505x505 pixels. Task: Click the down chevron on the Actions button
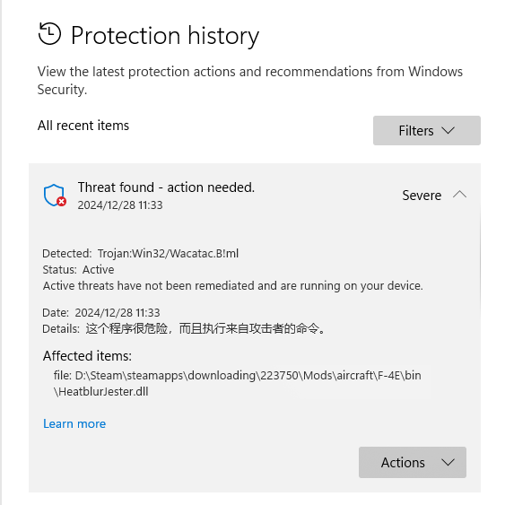(x=448, y=463)
